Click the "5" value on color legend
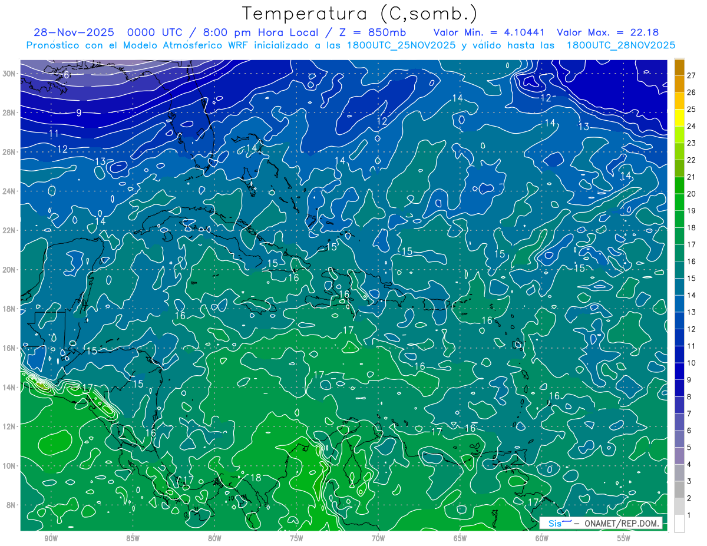This screenshot has width=707, height=546. click(689, 448)
